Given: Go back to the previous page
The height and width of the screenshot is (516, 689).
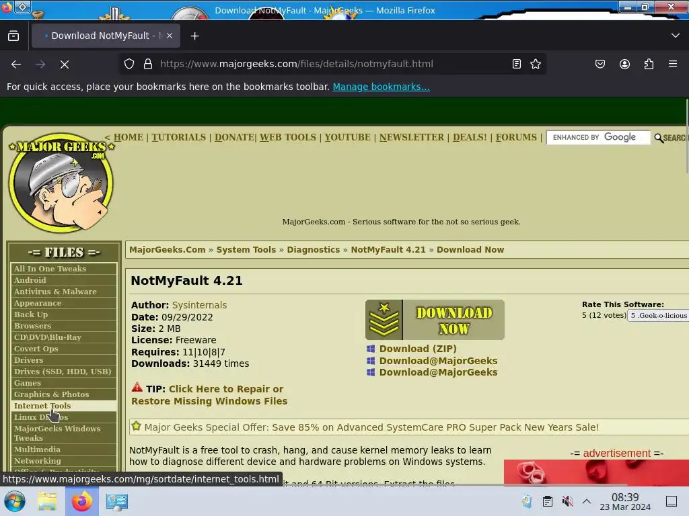Looking at the screenshot, I should click(16, 64).
